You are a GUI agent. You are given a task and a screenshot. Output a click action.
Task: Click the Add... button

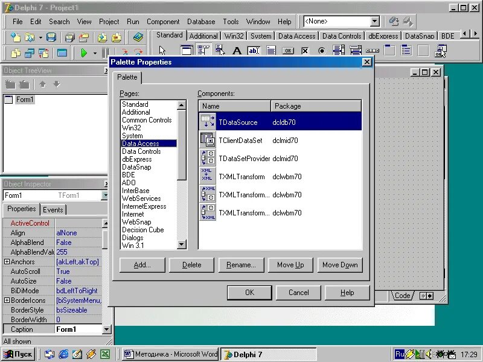pos(142,265)
